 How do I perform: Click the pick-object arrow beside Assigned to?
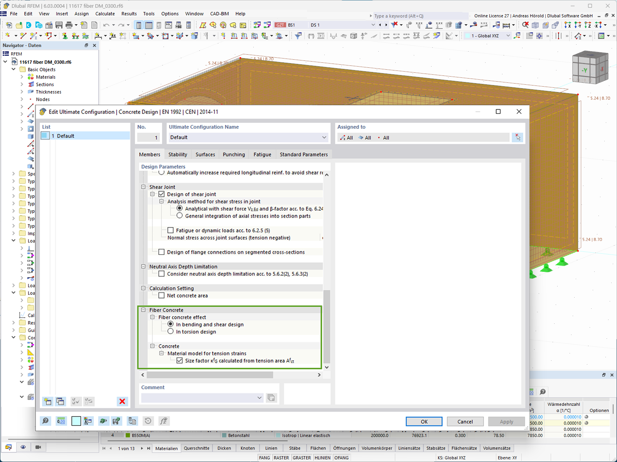point(518,137)
